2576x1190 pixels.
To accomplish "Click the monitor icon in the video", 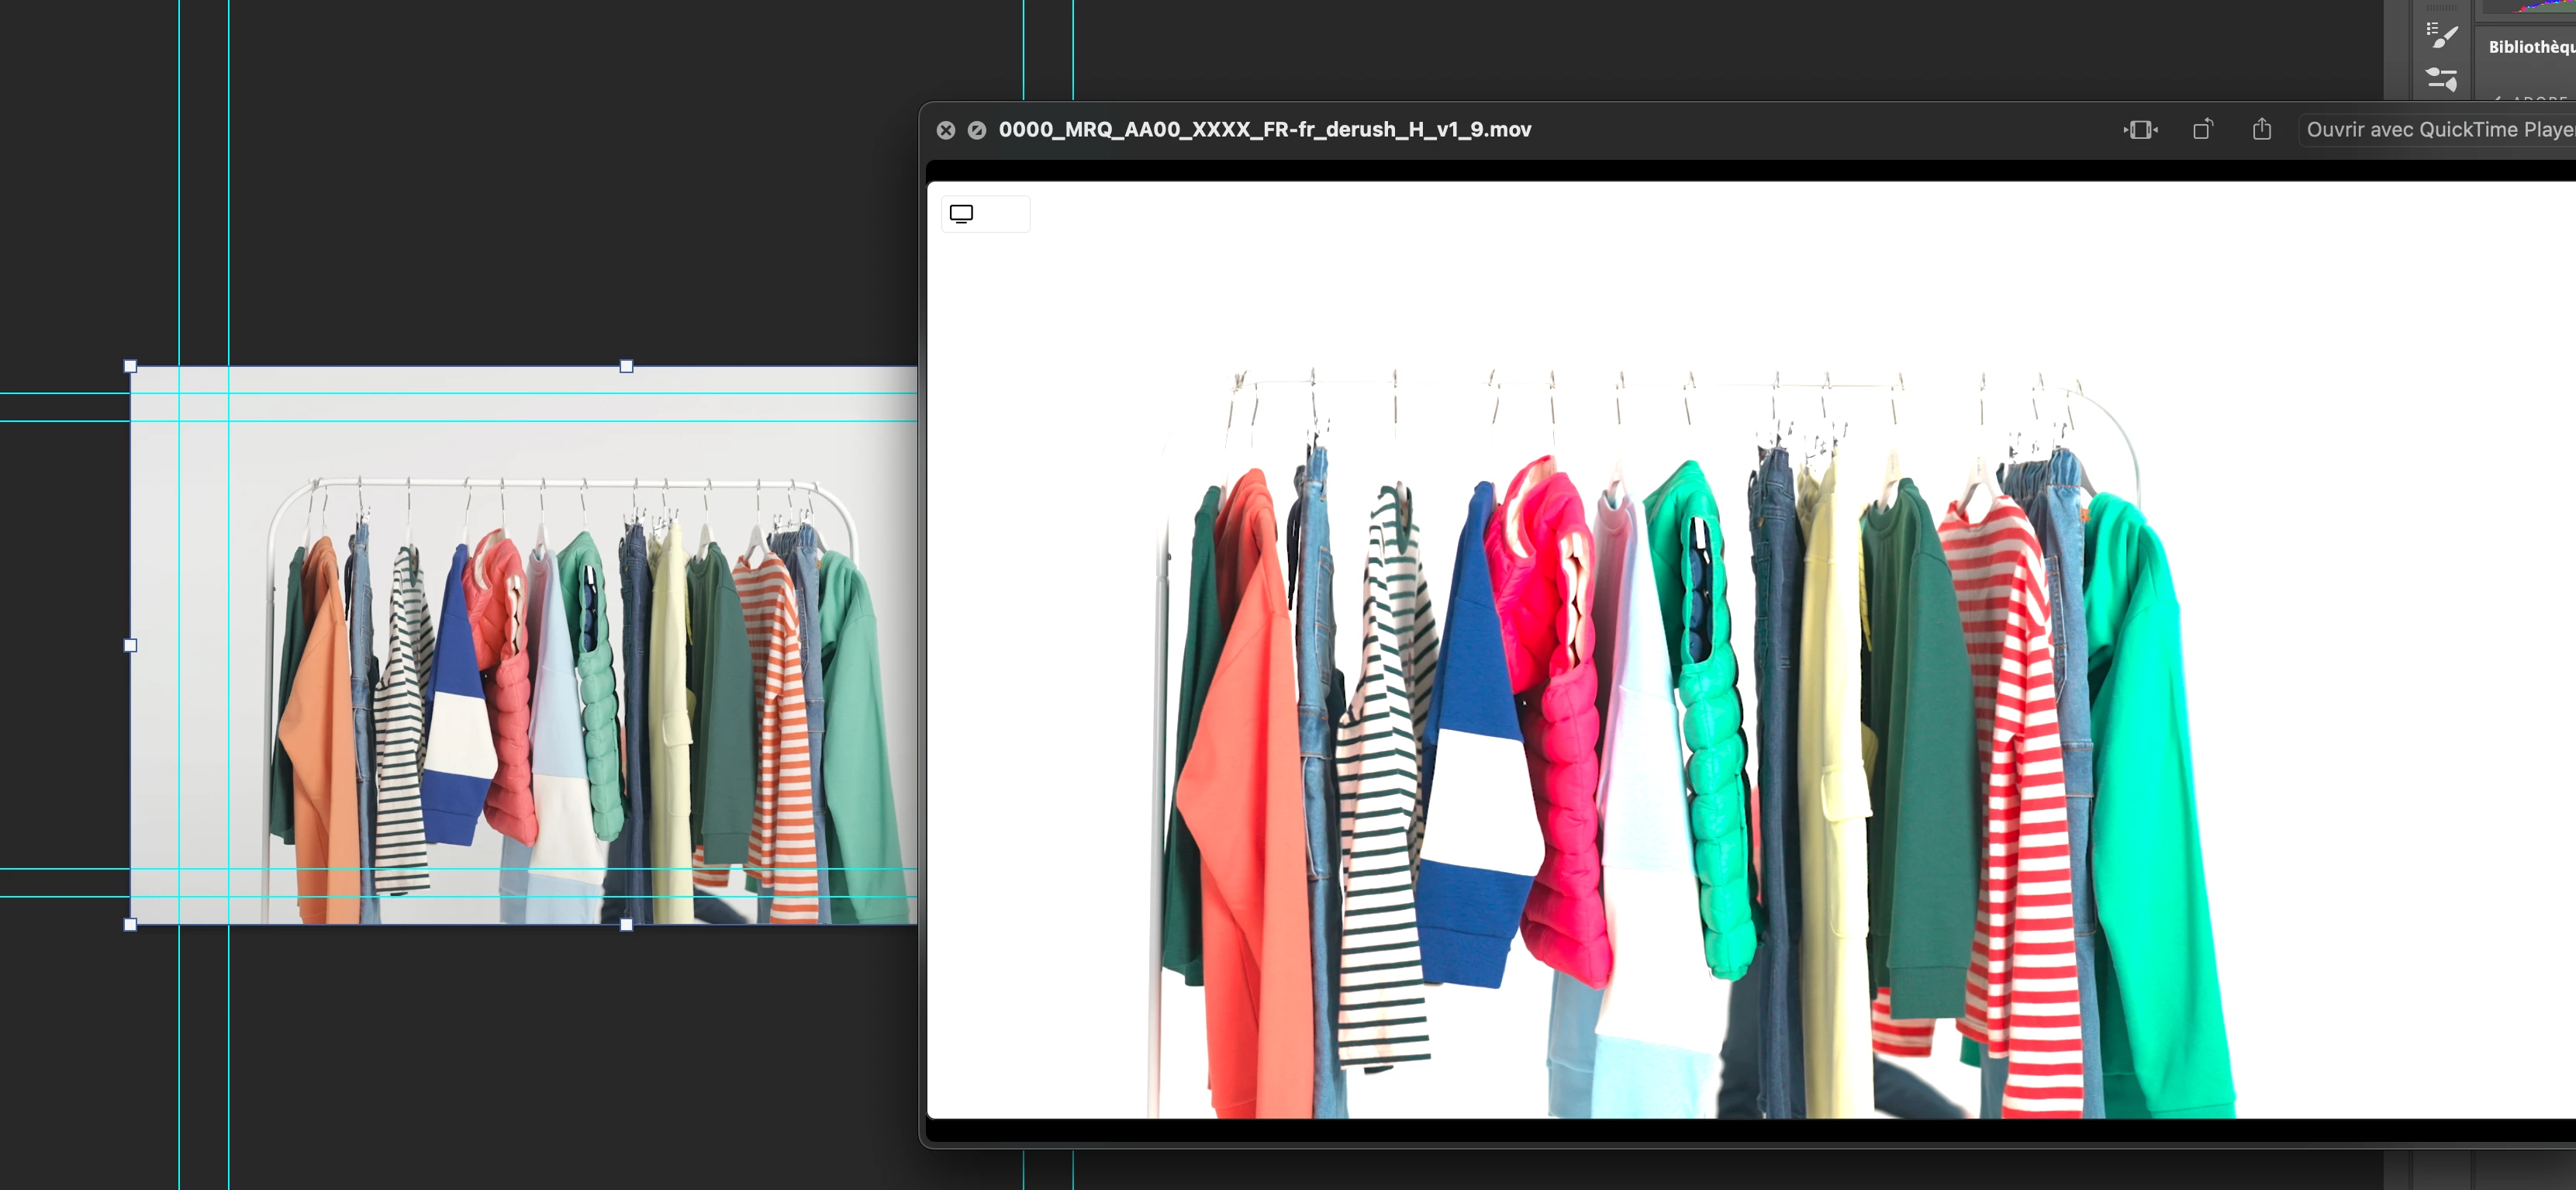I will [x=961, y=214].
